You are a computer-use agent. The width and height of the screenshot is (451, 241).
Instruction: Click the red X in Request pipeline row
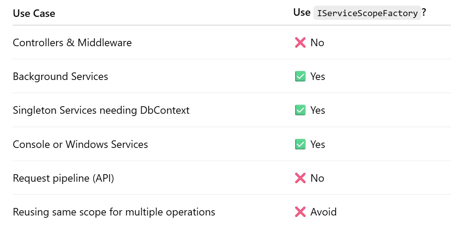coord(300,178)
